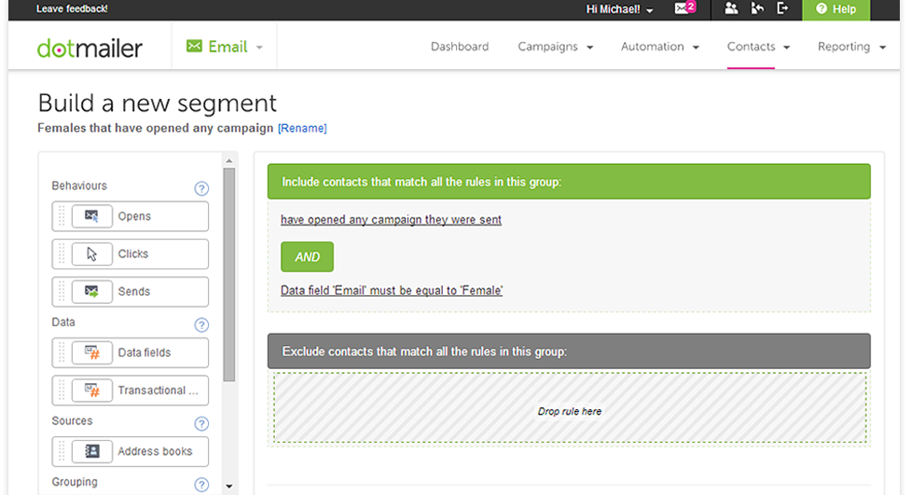Viewport: 911px width, 495px height.
Task: Click the scroll up arrow in rules panel
Action: (x=228, y=160)
